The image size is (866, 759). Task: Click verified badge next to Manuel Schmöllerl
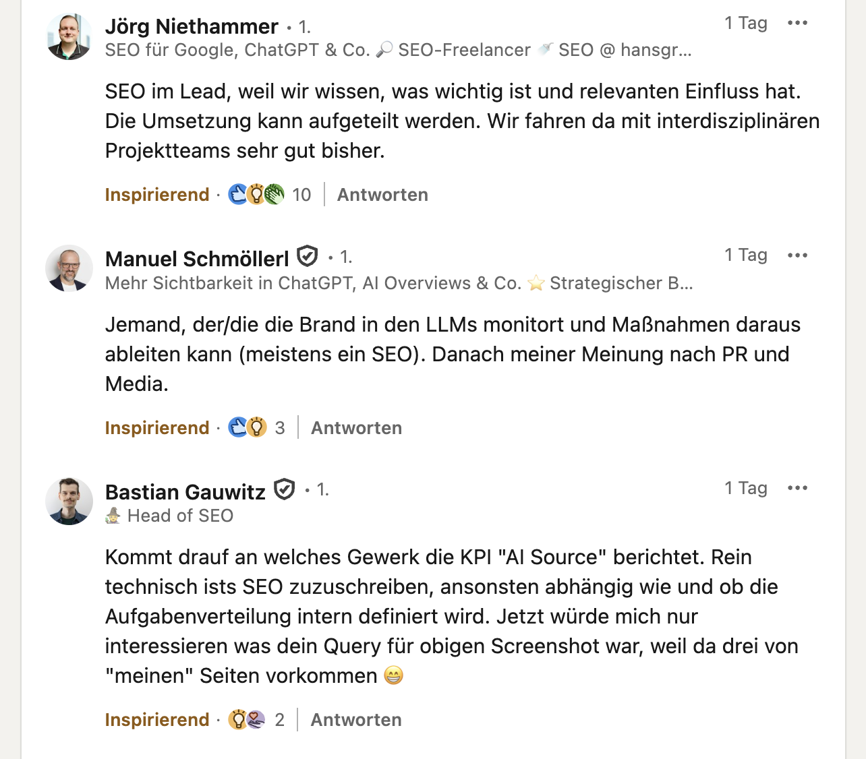tap(308, 257)
